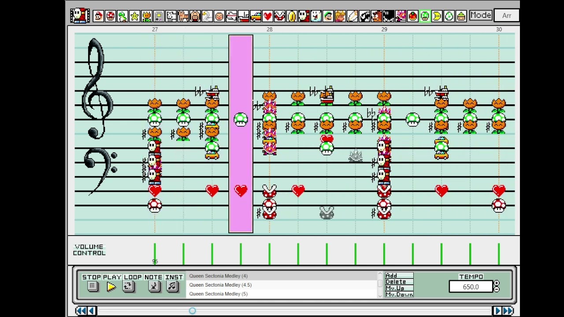Select the highlighted green 1-Up mushroom instrument
564x317 pixels.
pos(425,16)
